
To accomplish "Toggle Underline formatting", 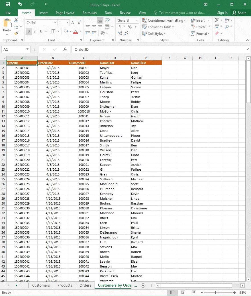I will 41,31.
